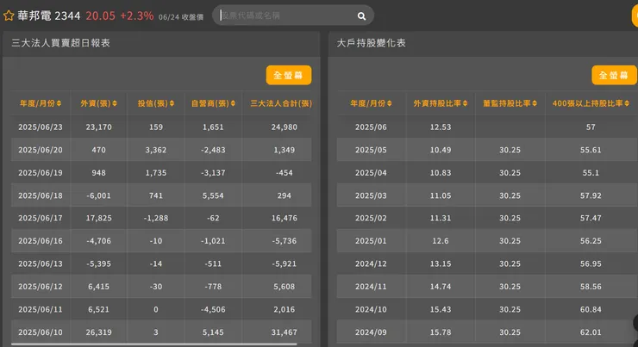Select the 2025/06/20 date cell

(41, 150)
